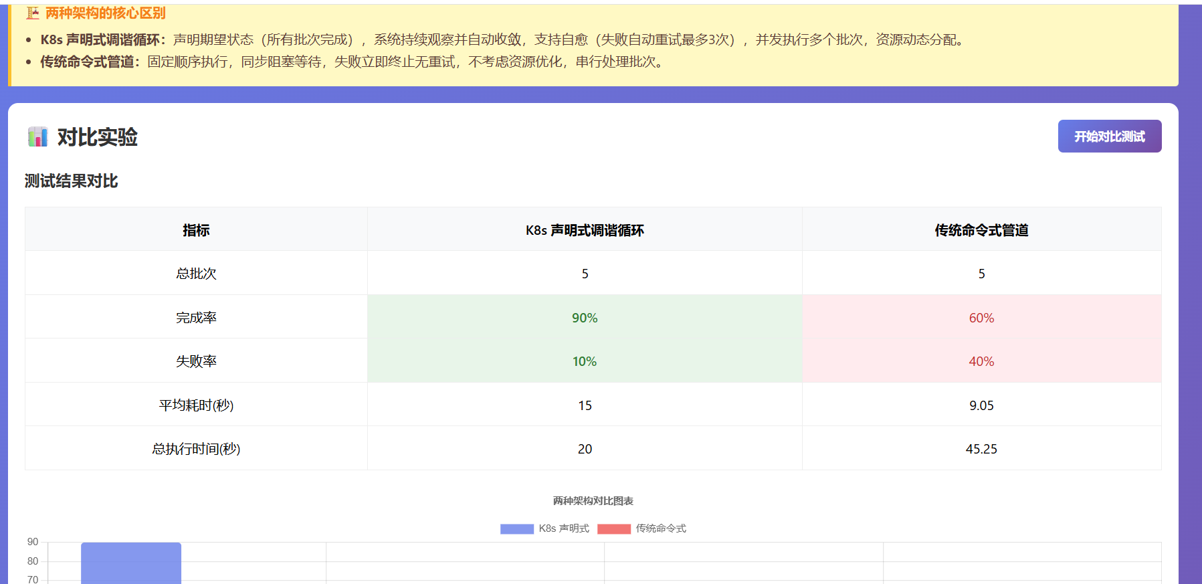
Task: Click the 开始对比测试 button
Action: click(x=1109, y=136)
